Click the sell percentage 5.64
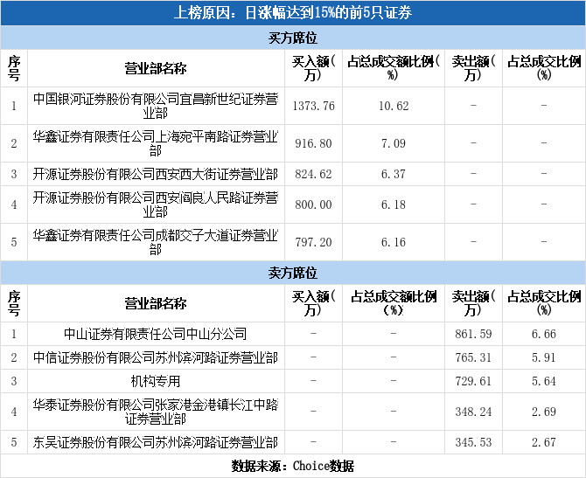Viewport: 586px width, 478px height. point(544,381)
